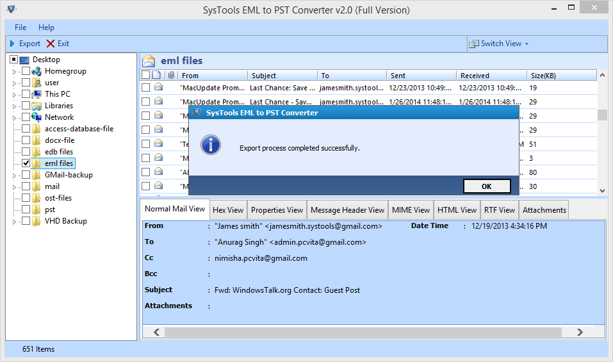Click the attachment paperclip column icon
The height and width of the screenshot is (362, 613).
pyautogui.click(x=171, y=75)
